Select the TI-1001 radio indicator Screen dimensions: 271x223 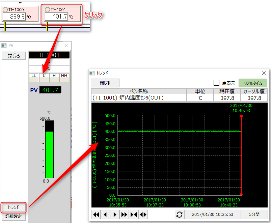click(x=47, y=10)
